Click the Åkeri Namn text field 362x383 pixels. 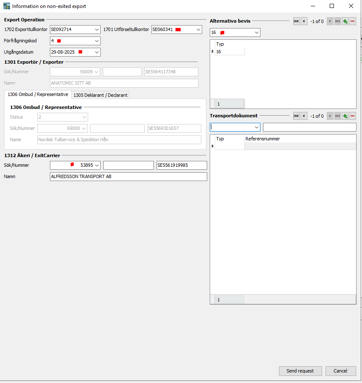128,177
